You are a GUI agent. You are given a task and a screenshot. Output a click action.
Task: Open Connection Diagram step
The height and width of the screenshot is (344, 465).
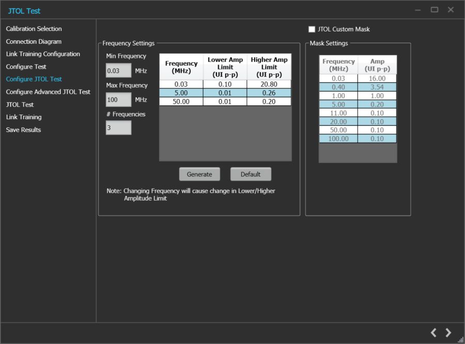pyautogui.click(x=34, y=41)
